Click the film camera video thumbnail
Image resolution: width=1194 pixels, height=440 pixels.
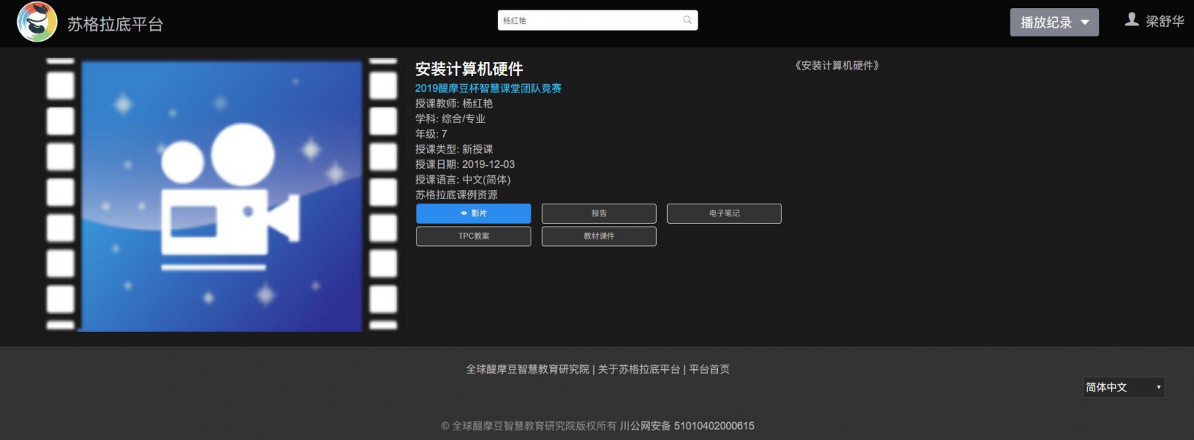tap(222, 195)
